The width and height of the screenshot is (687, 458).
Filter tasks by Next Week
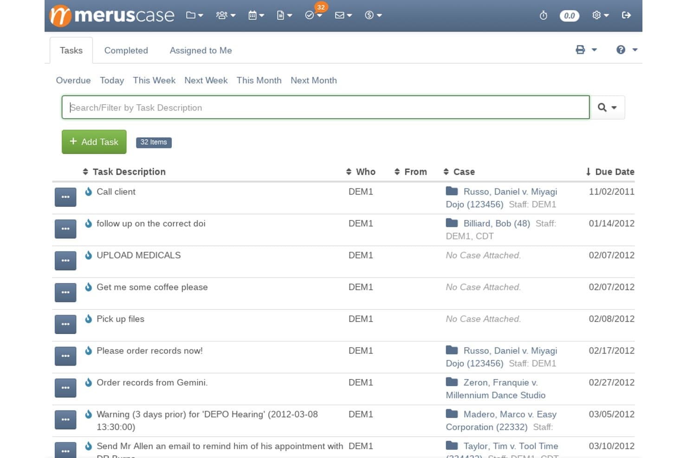point(206,80)
